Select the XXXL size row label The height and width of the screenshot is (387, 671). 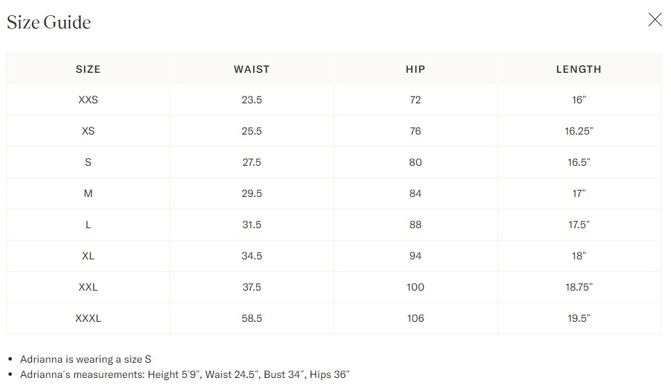(x=88, y=318)
